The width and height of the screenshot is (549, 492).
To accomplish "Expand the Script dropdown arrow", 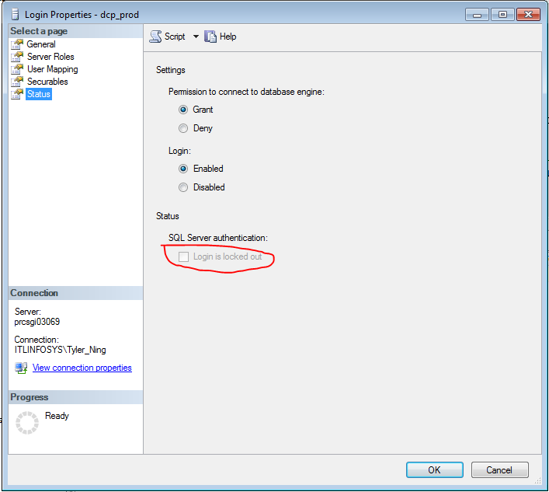I will [196, 37].
